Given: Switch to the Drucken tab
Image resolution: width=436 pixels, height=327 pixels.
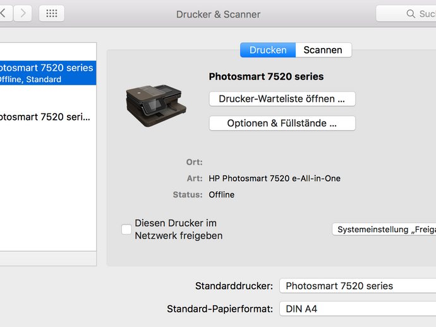Looking at the screenshot, I should point(268,50).
